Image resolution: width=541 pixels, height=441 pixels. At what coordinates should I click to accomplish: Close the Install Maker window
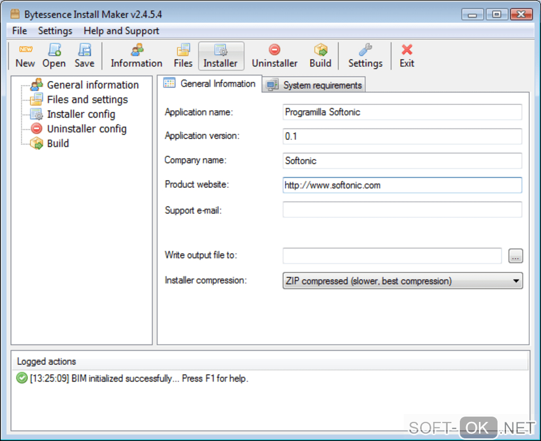[x=521, y=14]
